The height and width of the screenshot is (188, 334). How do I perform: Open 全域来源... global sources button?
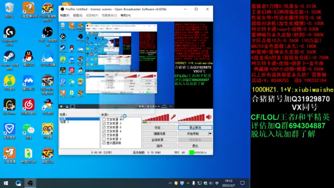click(159, 140)
